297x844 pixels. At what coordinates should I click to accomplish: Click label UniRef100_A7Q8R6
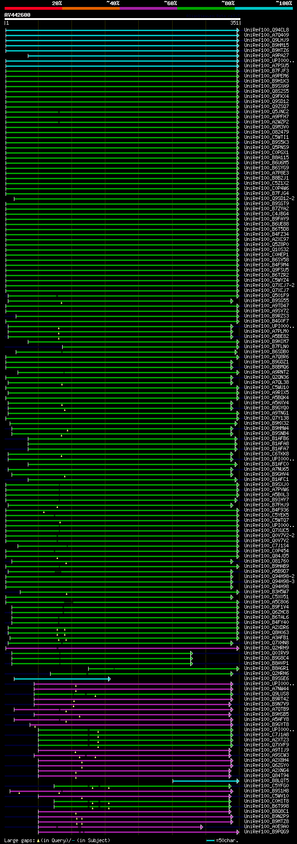tap(266, 357)
